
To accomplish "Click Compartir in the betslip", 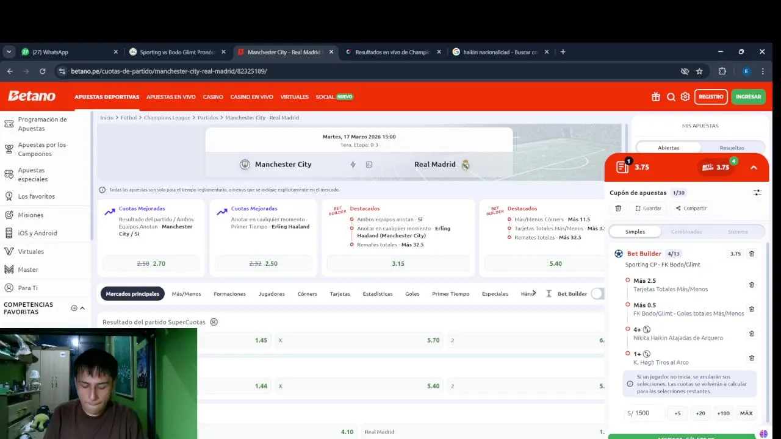I will tap(691, 209).
